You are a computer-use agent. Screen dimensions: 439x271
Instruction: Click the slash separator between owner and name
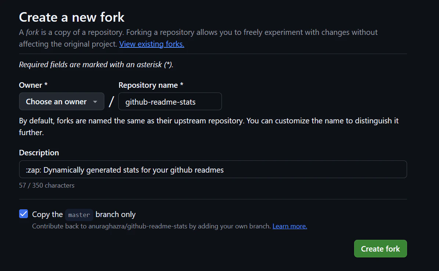[x=111, y=101]
